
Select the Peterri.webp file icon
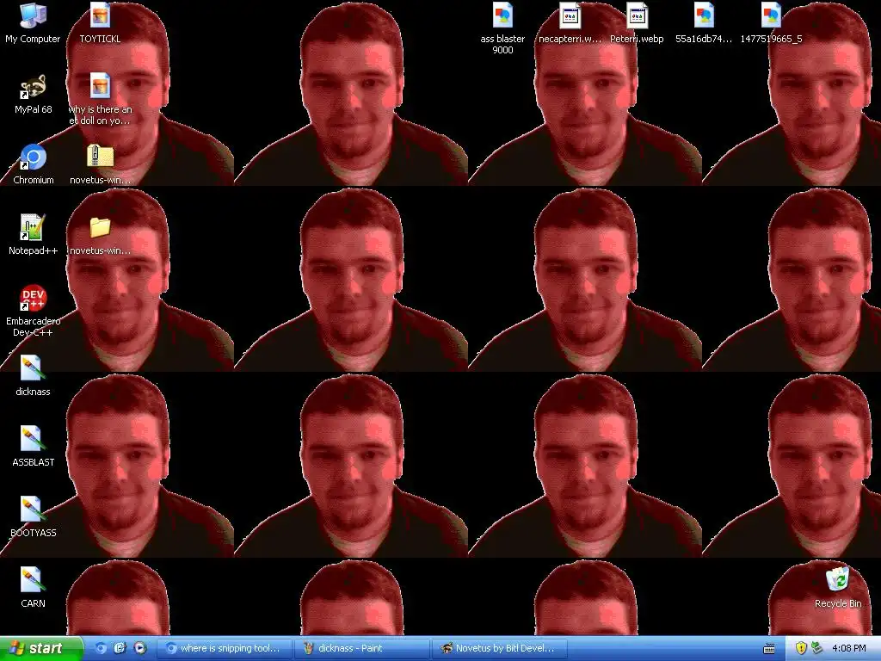click(x=637, y=17)
